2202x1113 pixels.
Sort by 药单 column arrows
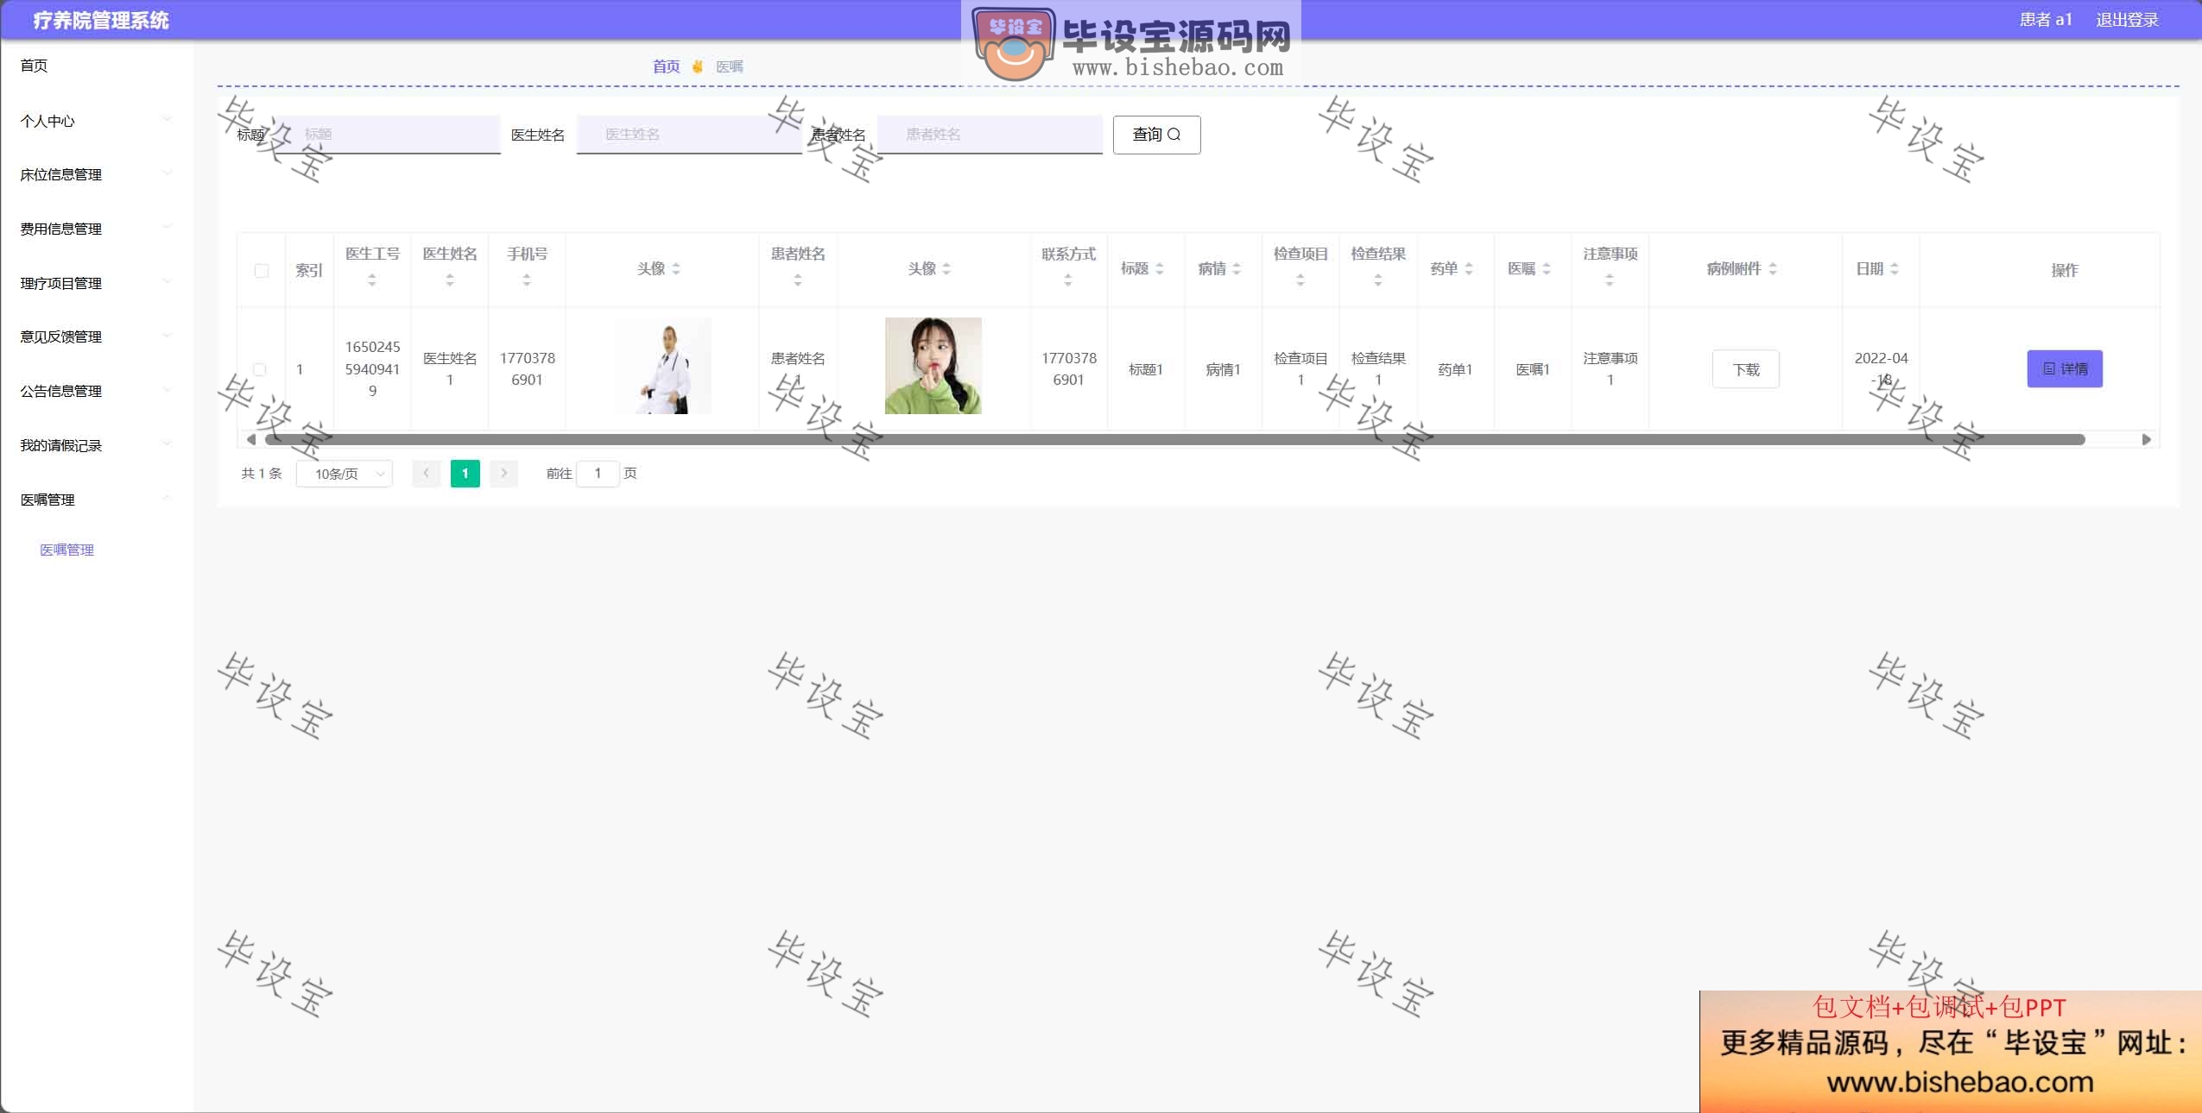[x=1469, y=269]
